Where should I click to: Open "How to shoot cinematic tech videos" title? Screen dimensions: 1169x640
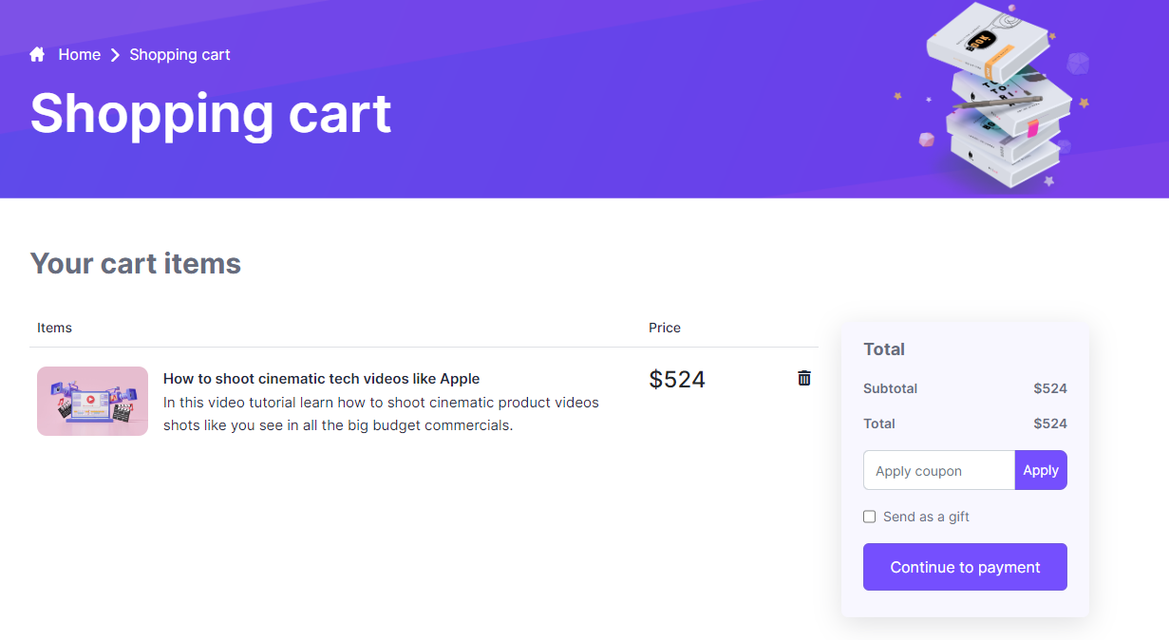click(x=321, y=379)
